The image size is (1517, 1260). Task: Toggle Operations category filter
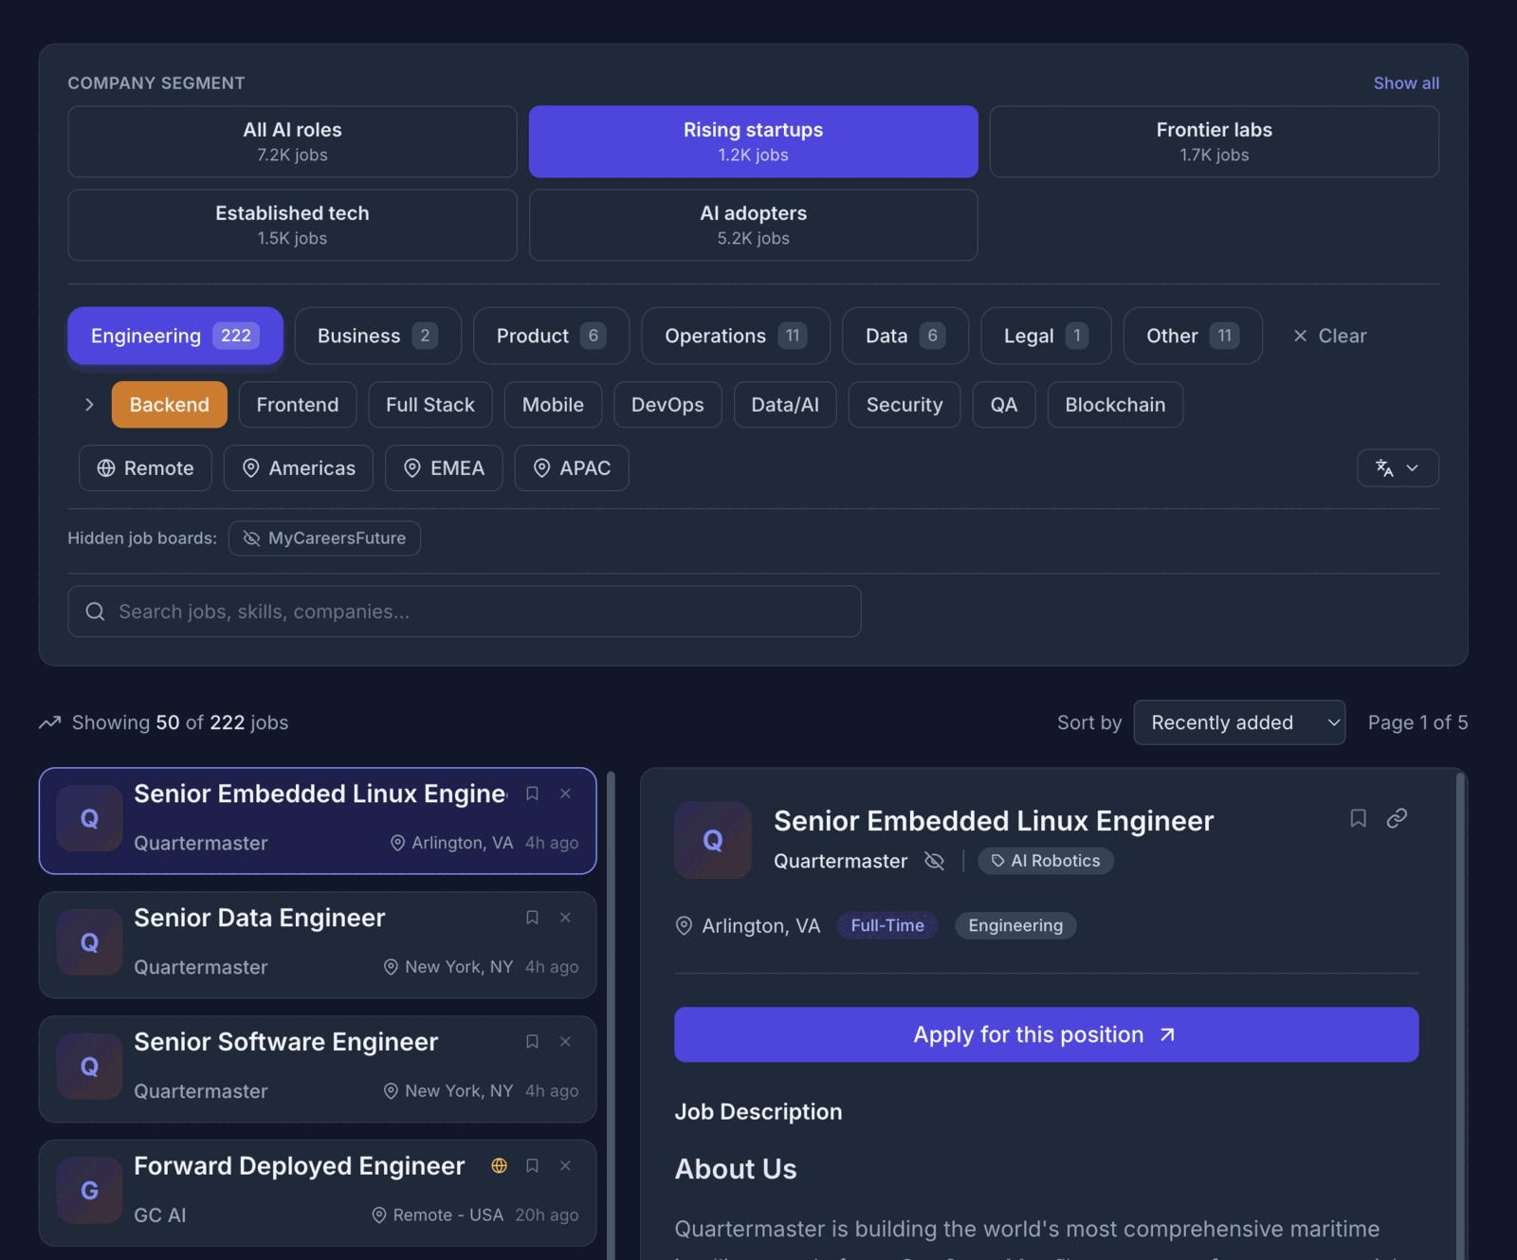coord(736,336)
